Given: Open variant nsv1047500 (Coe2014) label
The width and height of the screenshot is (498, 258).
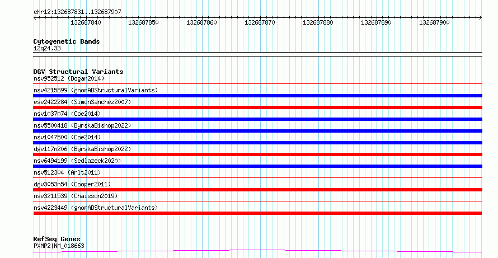Looking at the screenshot, I should coord(67,137).
